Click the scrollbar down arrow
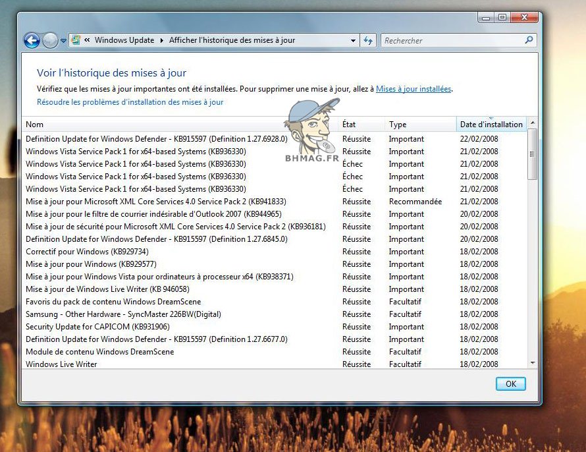 [533, 363]
